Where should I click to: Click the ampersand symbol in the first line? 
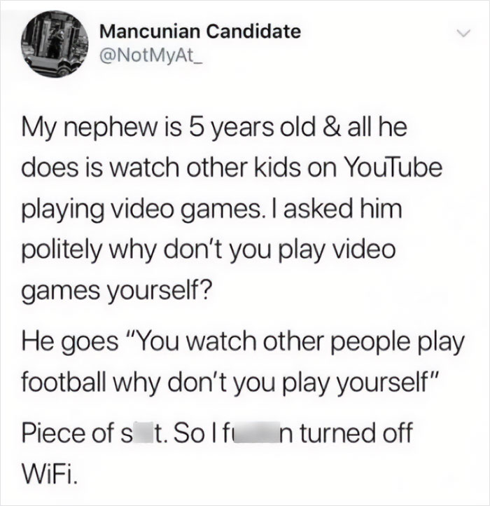tap(331, 126)
